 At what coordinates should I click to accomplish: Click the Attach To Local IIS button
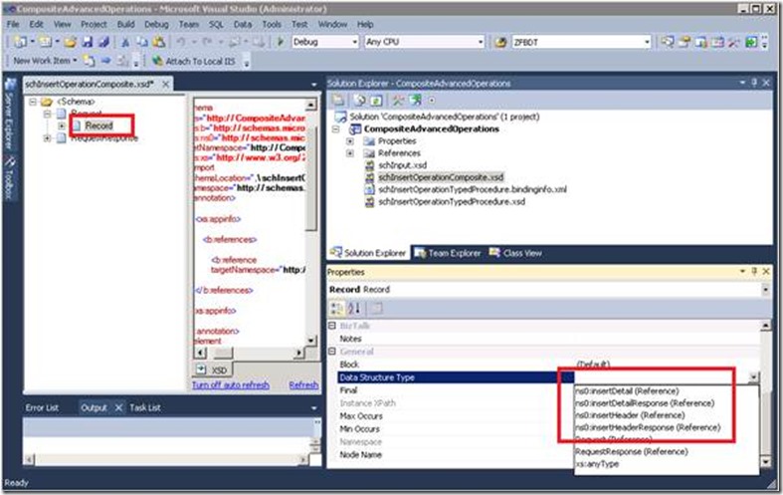coord(194,61)
